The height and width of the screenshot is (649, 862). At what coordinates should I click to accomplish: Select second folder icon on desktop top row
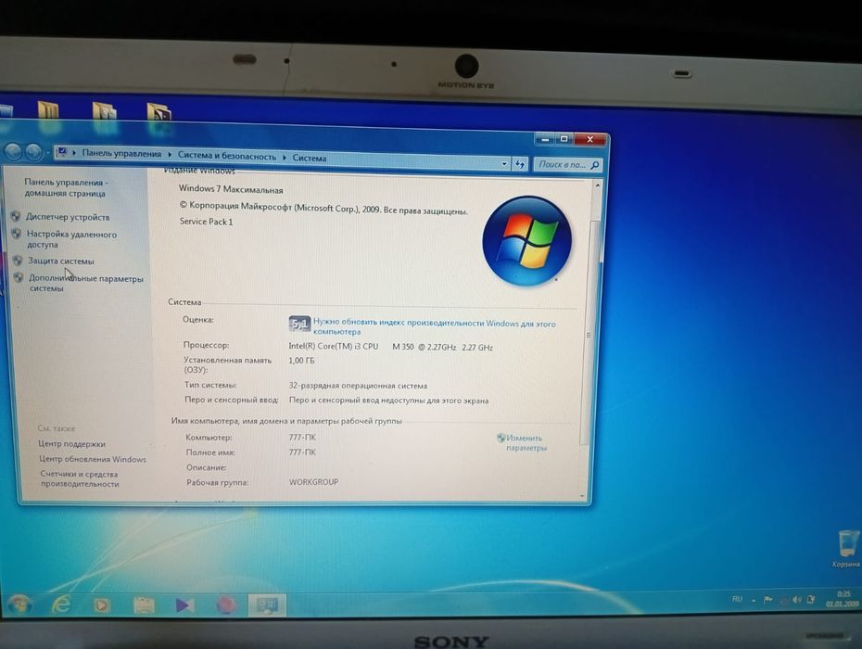(105, 111)
